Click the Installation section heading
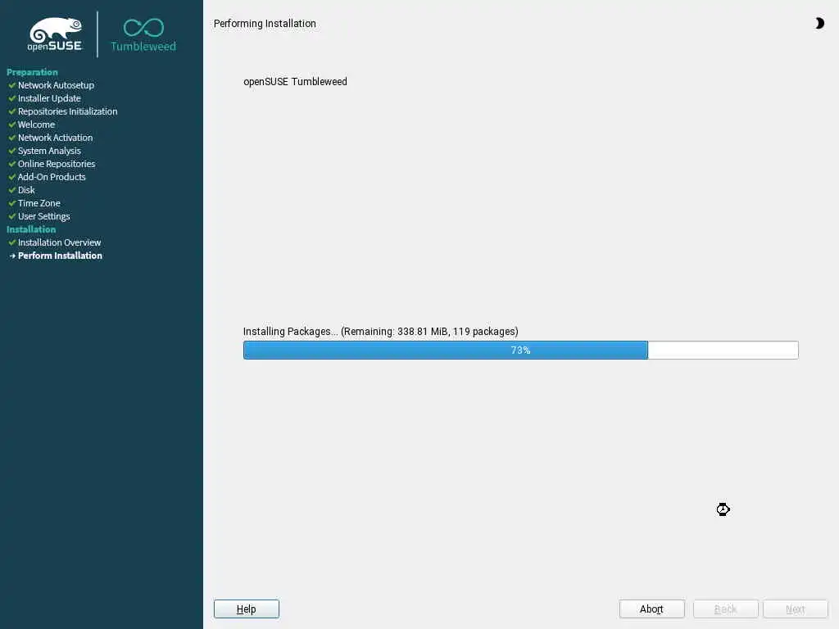The height and width of the screenshot is (629, 839). point(31,229)
